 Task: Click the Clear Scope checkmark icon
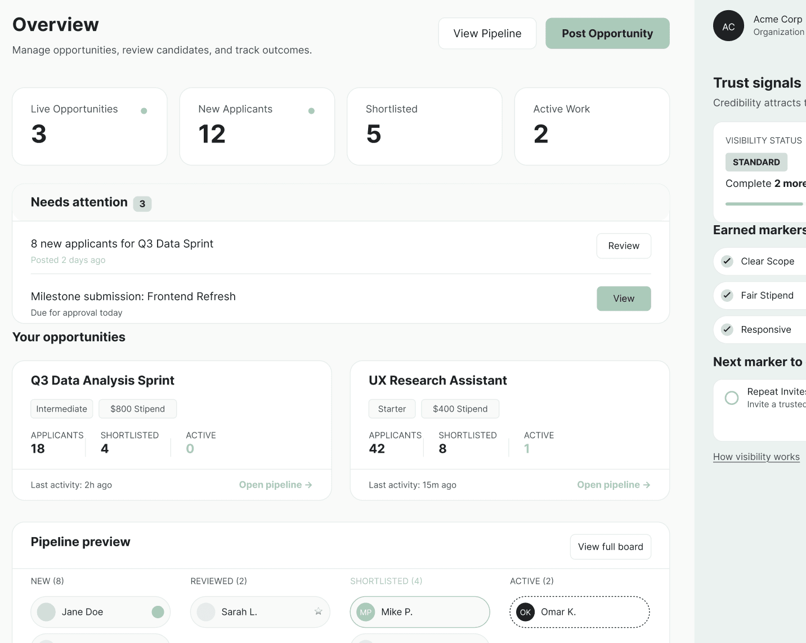[727, 261]
